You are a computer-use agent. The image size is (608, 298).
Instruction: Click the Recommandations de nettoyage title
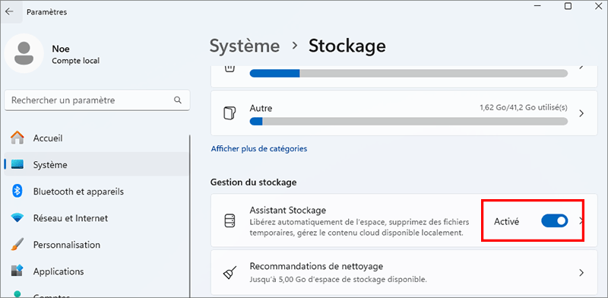[316, 267]
